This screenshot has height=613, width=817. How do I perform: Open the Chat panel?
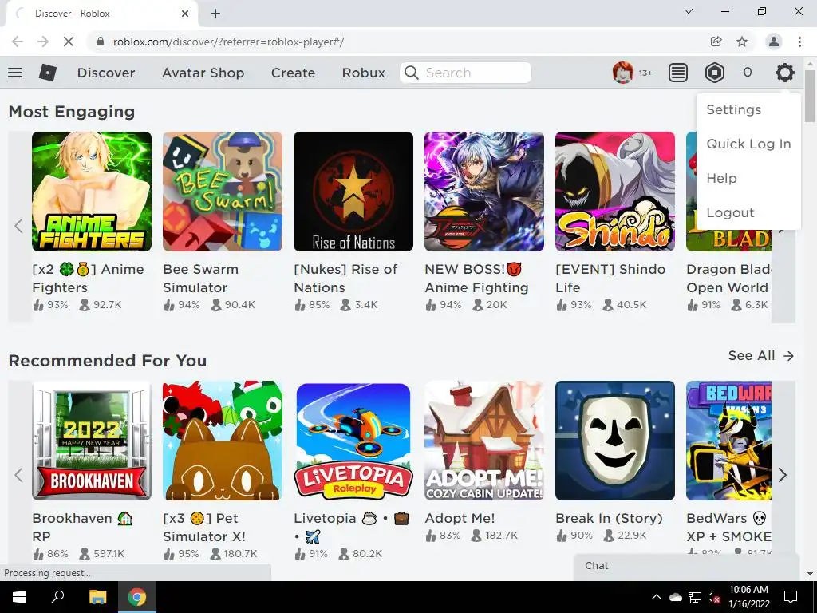685,566
